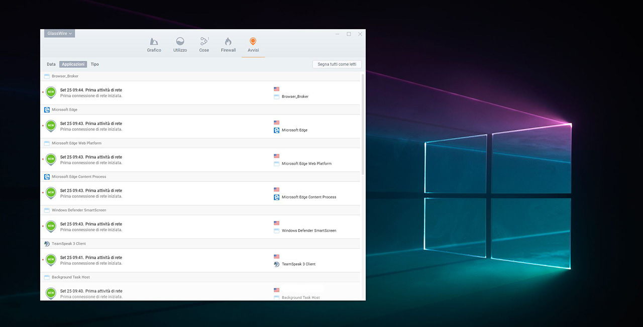
Task: Select the Microsoft Edge Web Platform header label
Action: 76,143
